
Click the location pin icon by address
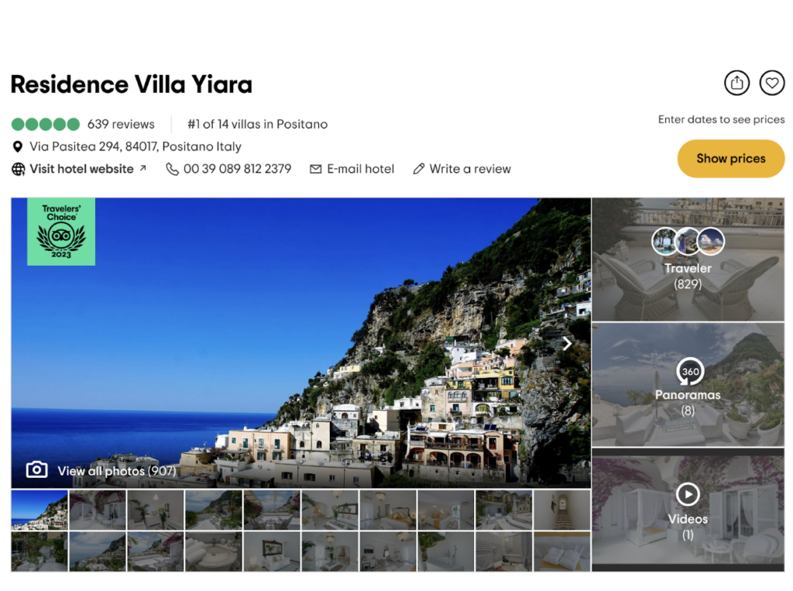pyautogui.click(x=18, y=146)
